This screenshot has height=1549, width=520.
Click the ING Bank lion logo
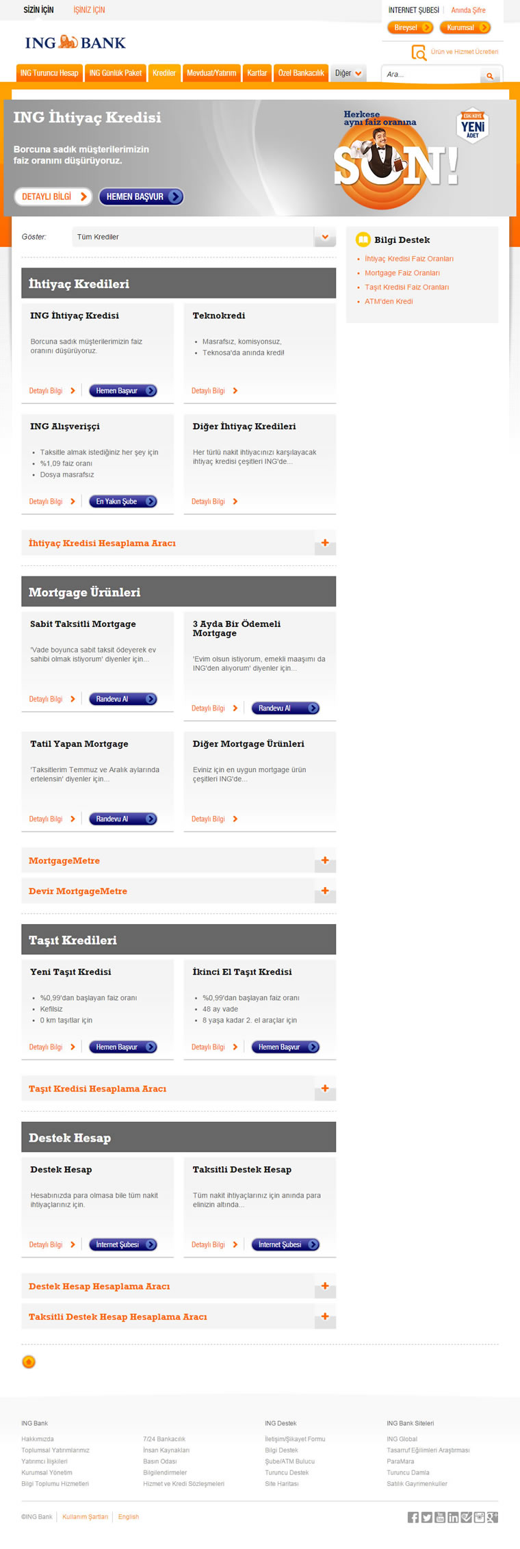68,42
